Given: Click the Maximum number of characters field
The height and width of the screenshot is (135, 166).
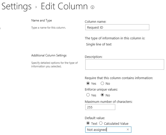Looking at the screenshot, I should click(x=100, y=107).
